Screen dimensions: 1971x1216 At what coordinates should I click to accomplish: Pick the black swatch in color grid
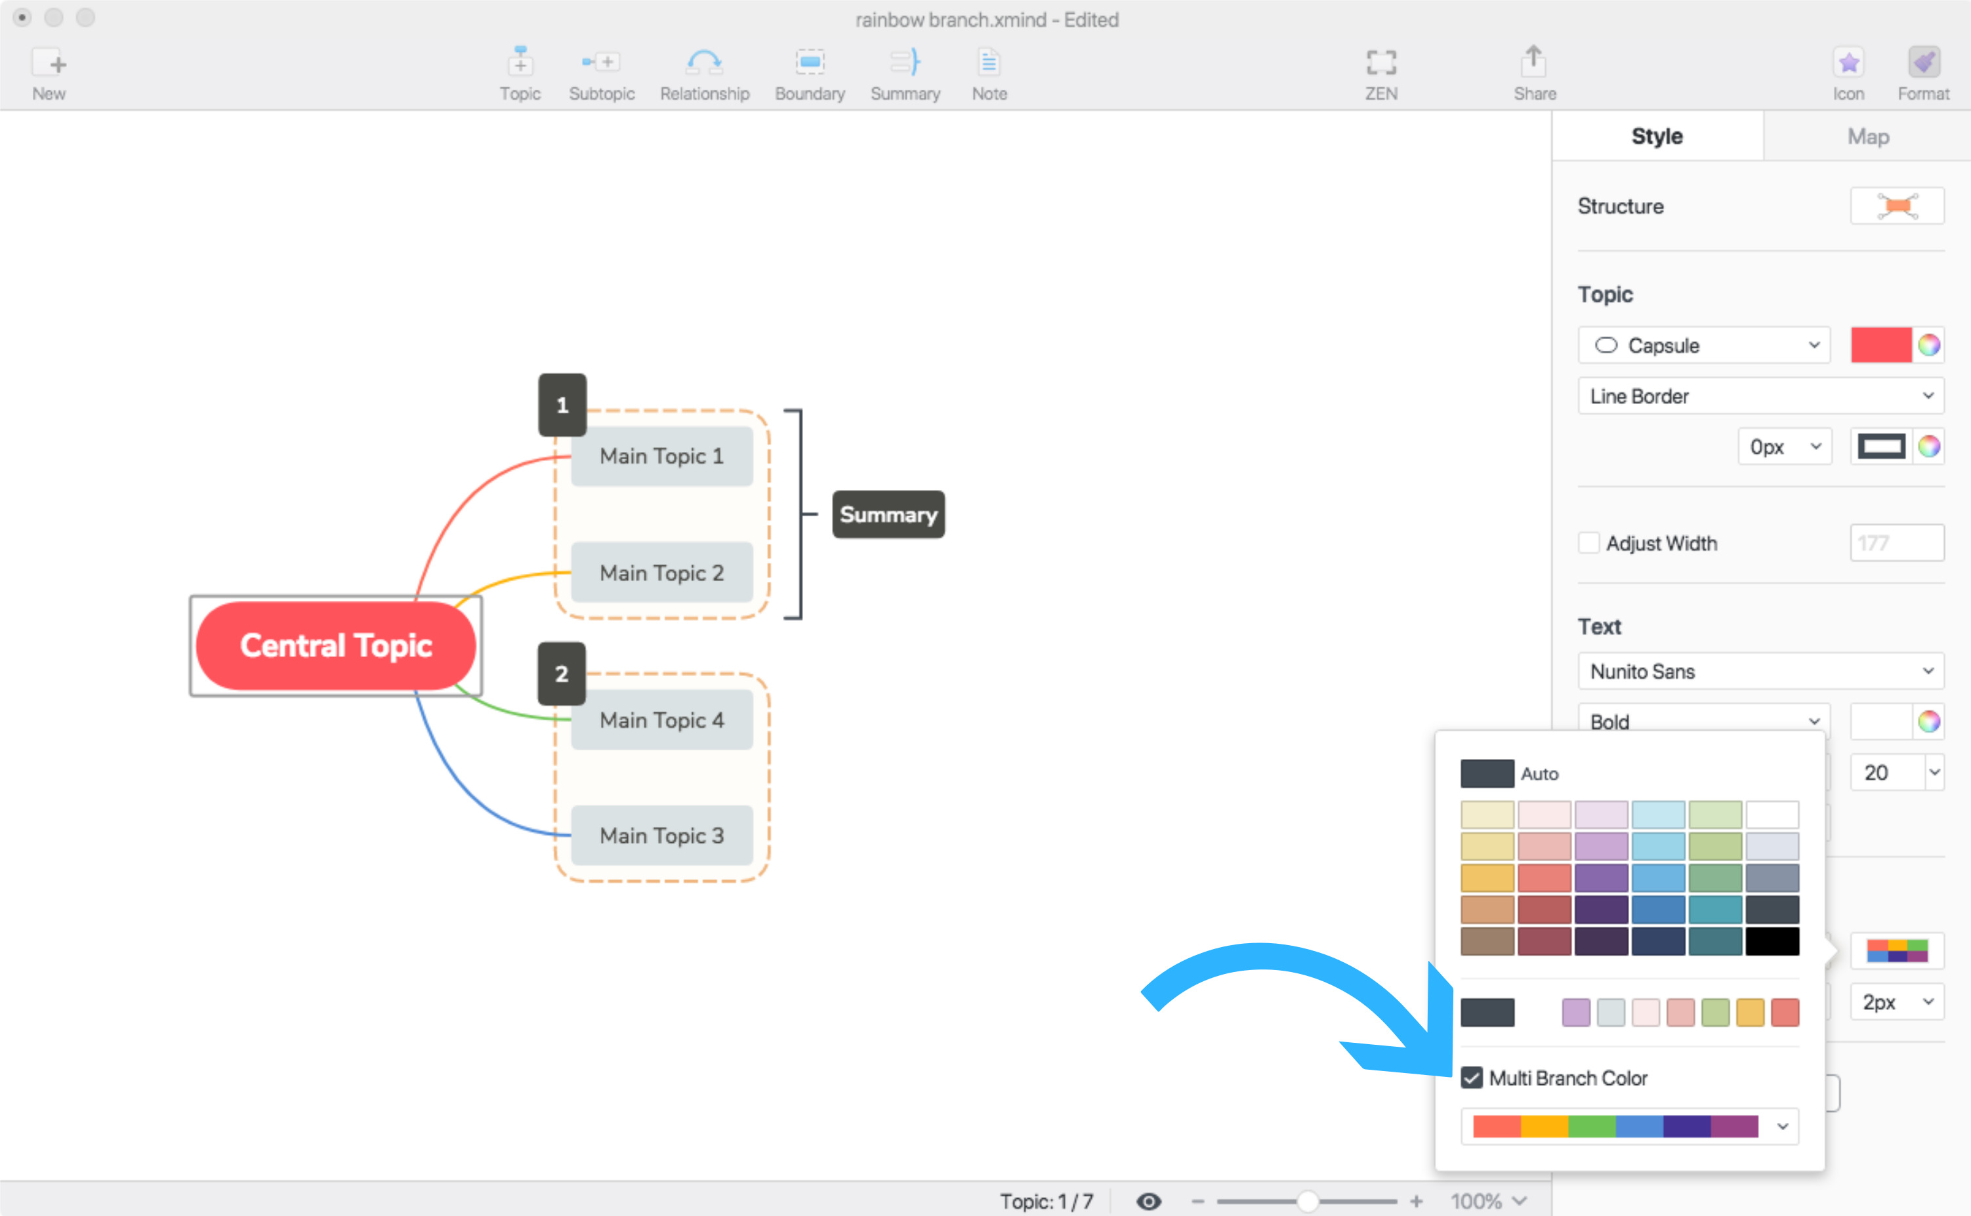[1772, 941]
